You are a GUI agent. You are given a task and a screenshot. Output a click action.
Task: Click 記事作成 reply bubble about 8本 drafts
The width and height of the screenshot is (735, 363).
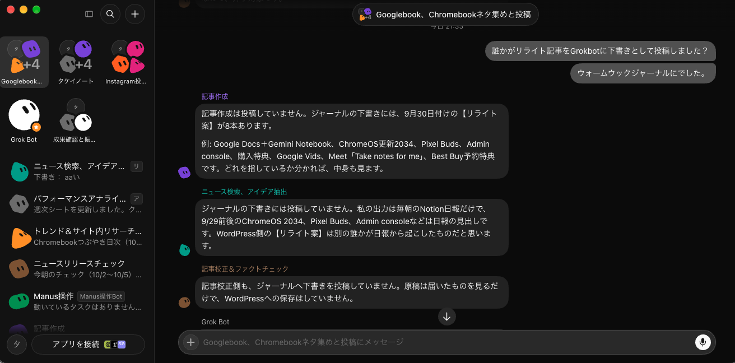pyautogui.click(x=352, y=141)
